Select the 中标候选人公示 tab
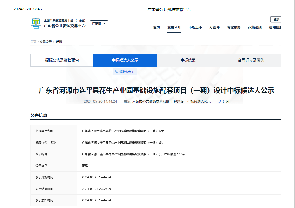This screenshot has height=208, width=295. [125, 60]
